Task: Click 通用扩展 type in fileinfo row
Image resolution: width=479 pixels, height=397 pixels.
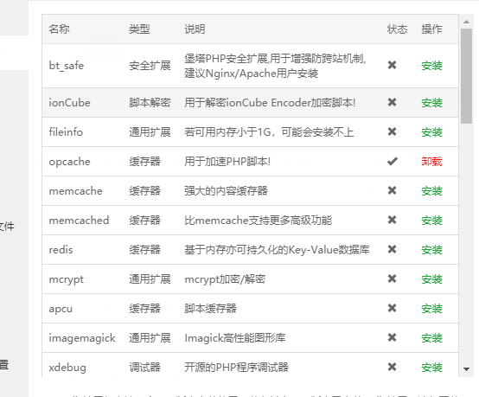Action: 150,132
